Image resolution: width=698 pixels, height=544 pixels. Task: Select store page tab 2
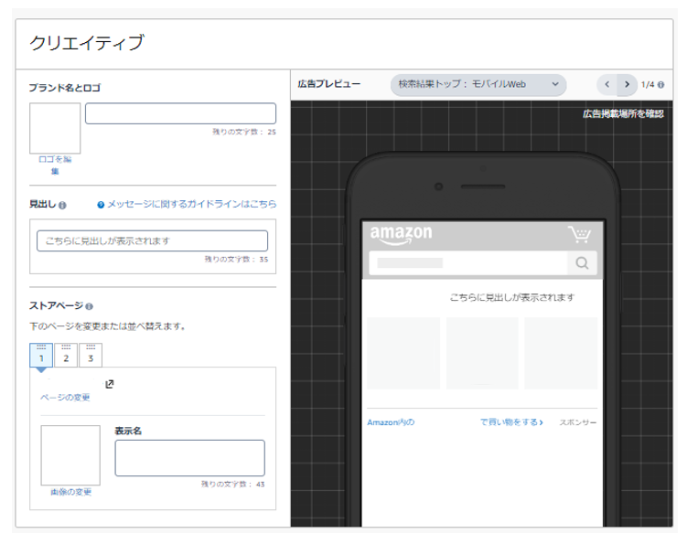point(66,355)
